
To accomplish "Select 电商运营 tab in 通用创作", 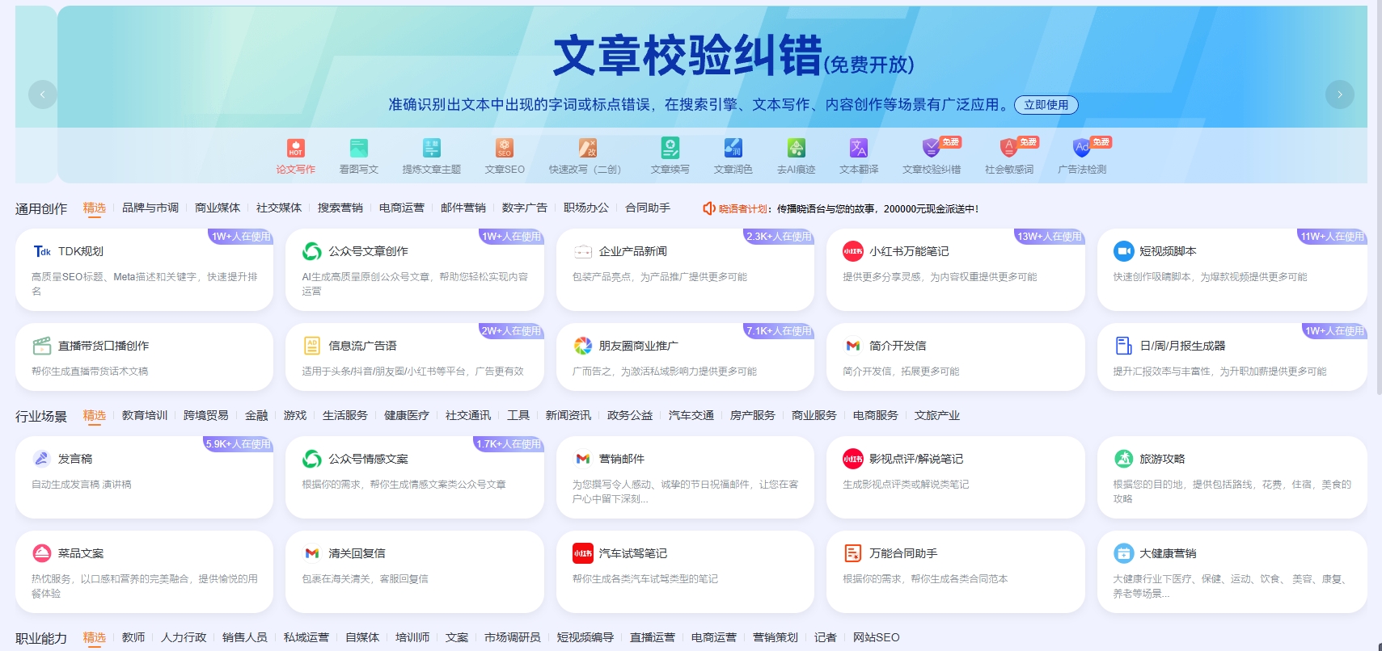I will coord(402,208).
